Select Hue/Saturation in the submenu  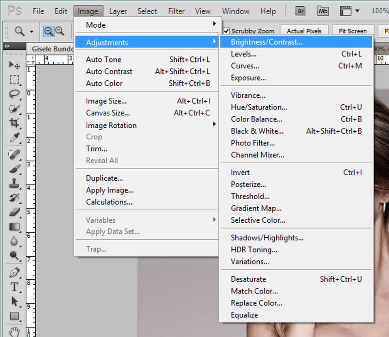coord(259,107)
